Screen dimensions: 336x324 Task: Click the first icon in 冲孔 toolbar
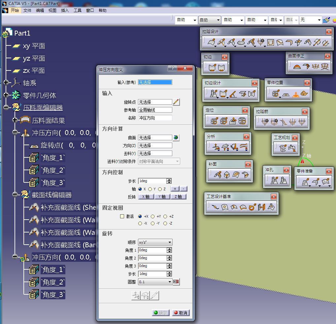coord(274,180)
